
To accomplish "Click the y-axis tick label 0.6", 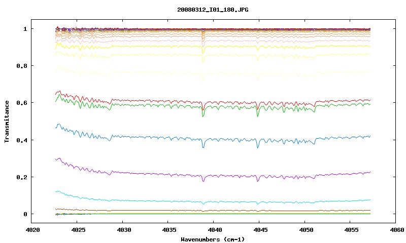I will pos(22,103).
